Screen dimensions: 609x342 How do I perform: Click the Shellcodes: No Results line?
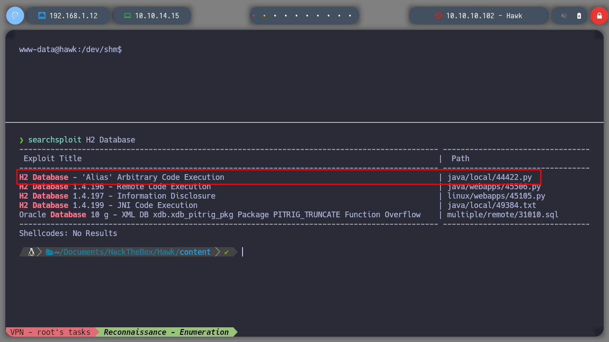[x=68, y=233]
